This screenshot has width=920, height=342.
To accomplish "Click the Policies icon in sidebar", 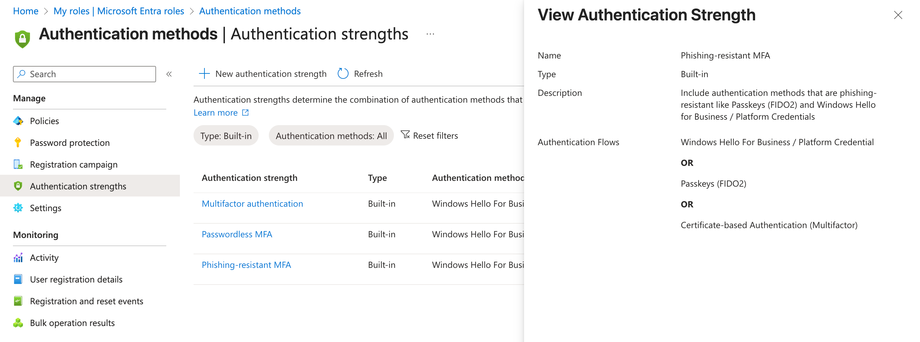I will click(x=18, y=121).
